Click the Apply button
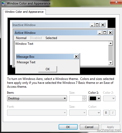Viewport: 122px width, 133px height. [x=110, y=127]
